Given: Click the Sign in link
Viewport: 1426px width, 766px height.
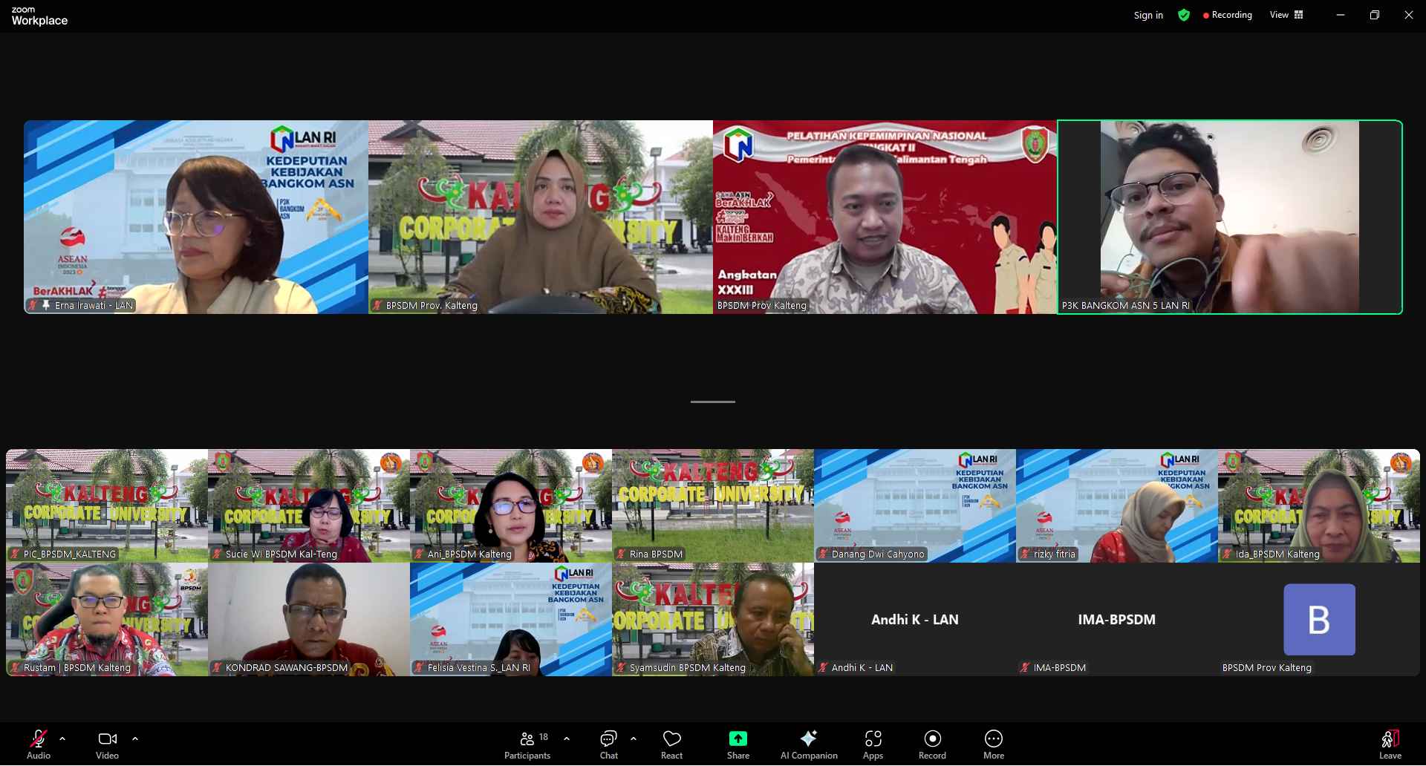Looking at the screenshot, I should (x=1148, y=15).
